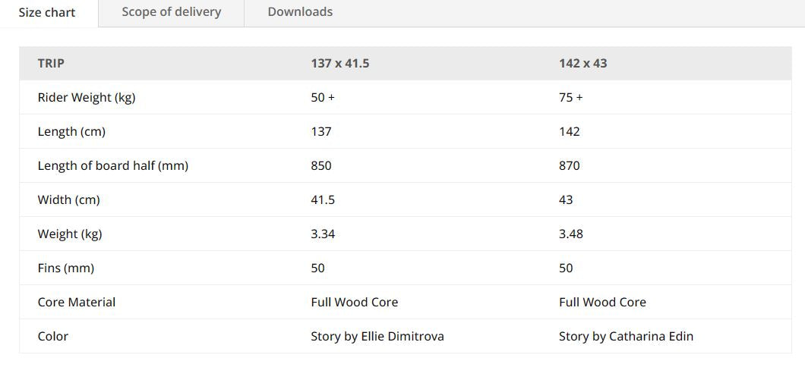This screenshot has width=805, height=383.
Task: Click the 142 x 43 column header
Action: click(x=583, y=64)
